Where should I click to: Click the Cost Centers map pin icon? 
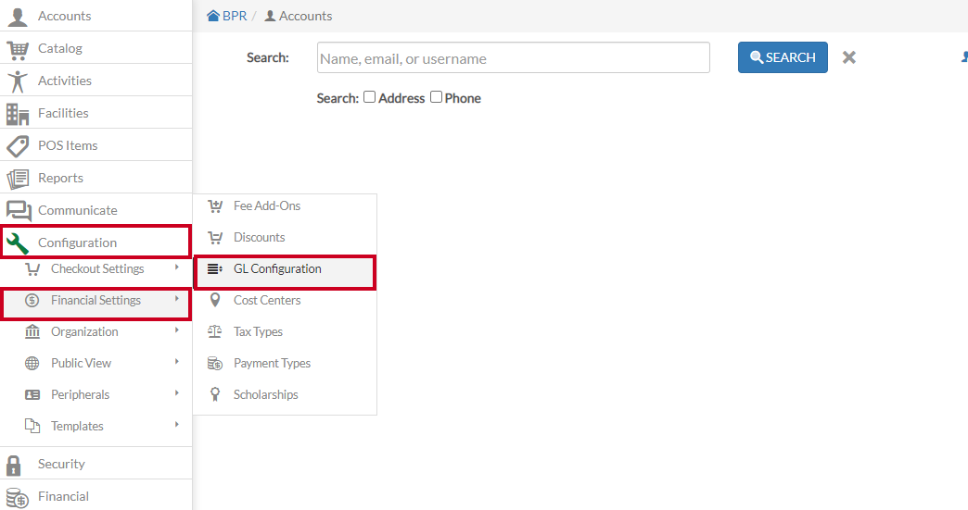[215, 300]
